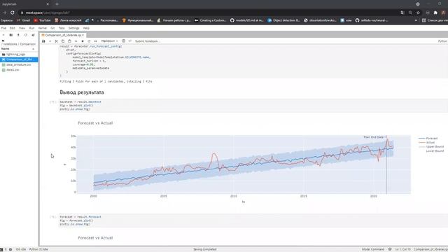Screen dimensions: 448x252
Task: Open the browser extensions puzzle icon
Action: [435, 13]
